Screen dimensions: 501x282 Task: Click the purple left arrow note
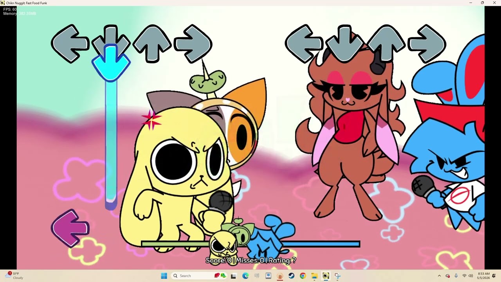click(x=70, y=228)
